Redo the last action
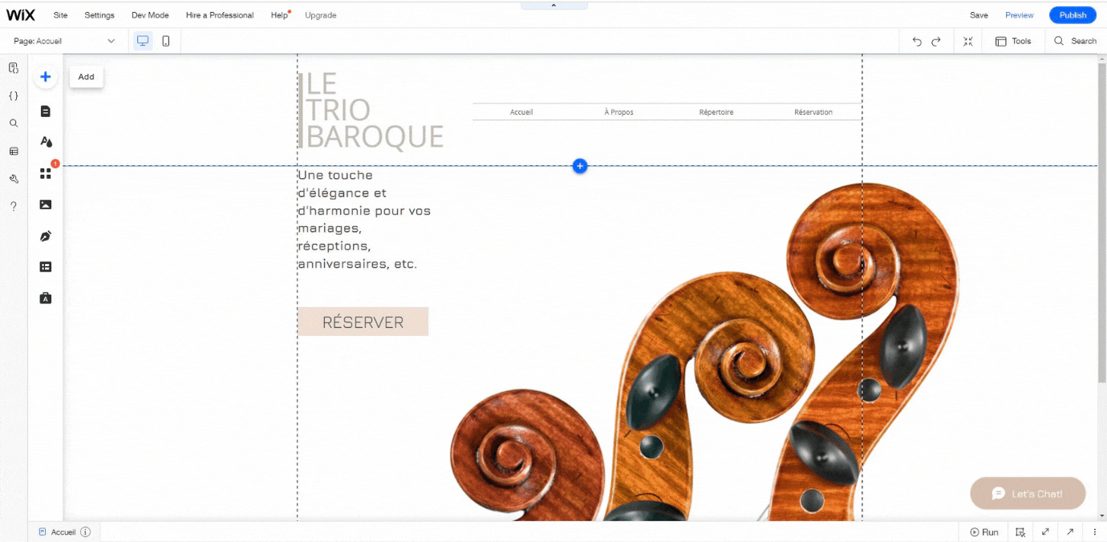 pos(936,41)
